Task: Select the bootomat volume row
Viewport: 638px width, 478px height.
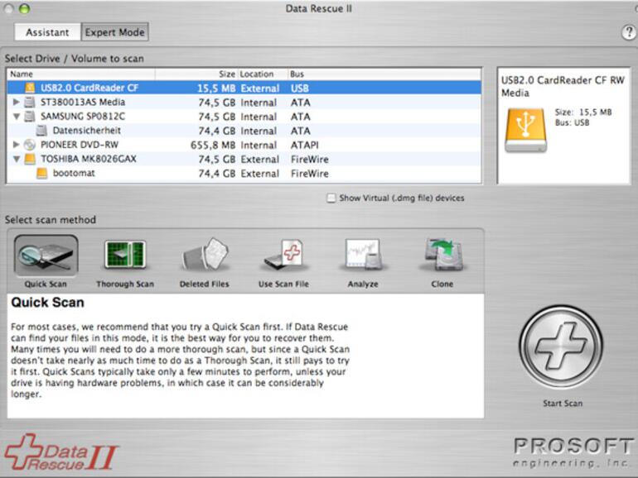Action: (x=75, y=174)
